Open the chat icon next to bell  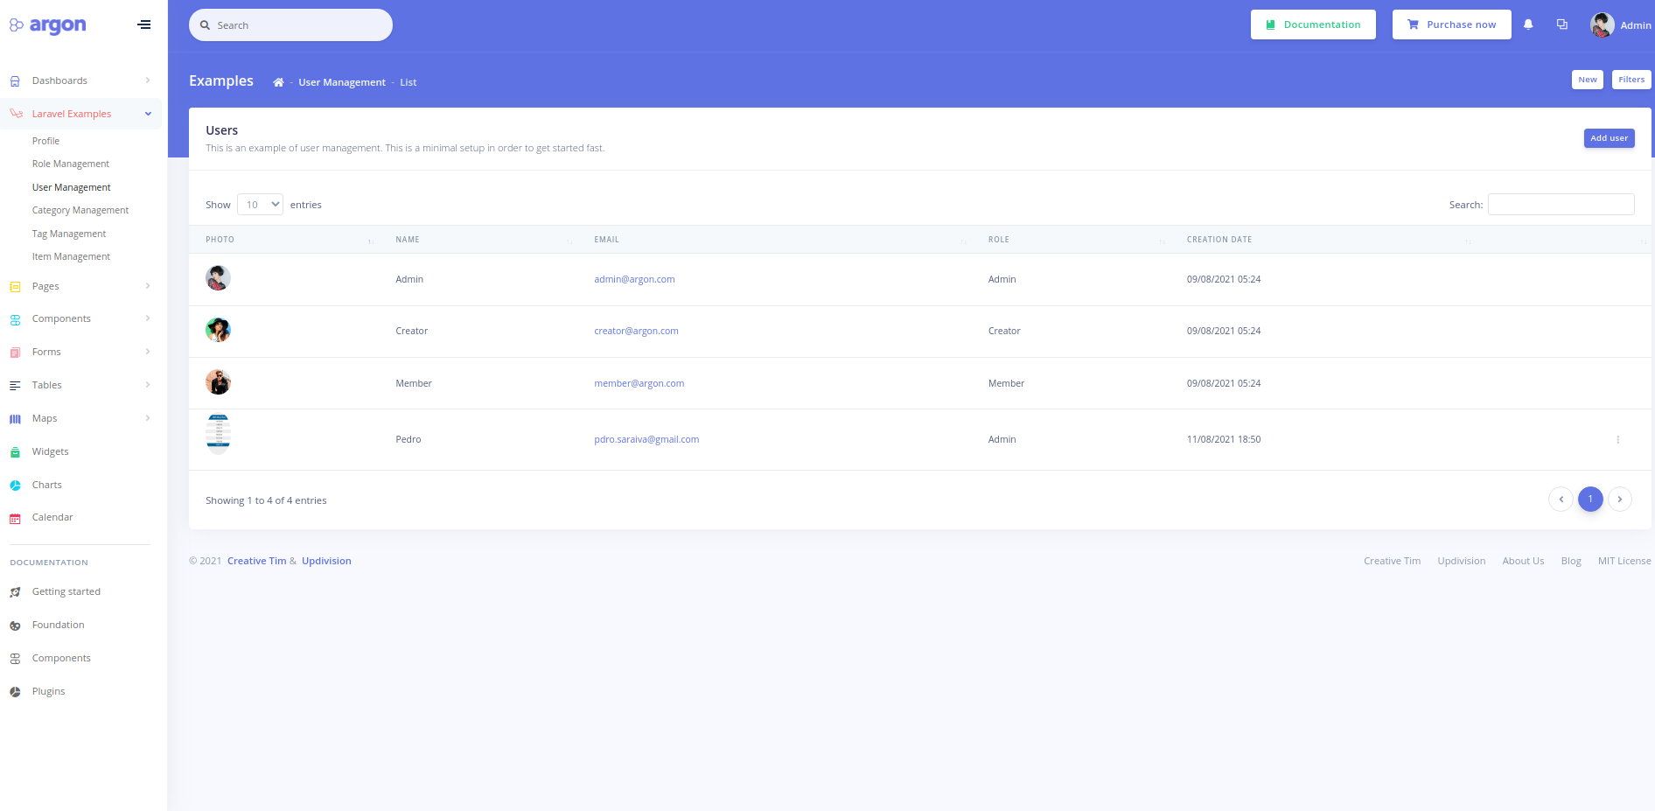tap(1561, 24)
